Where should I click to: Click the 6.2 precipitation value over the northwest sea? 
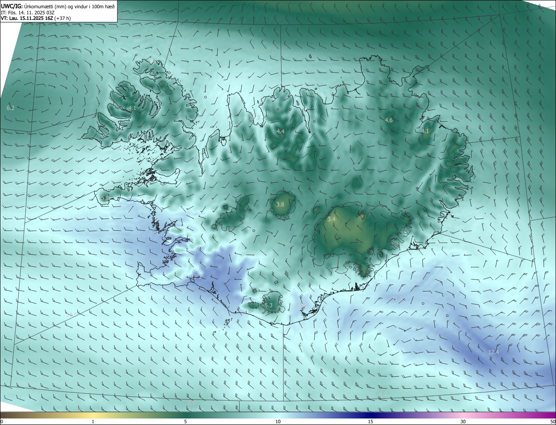coord(11,108)
